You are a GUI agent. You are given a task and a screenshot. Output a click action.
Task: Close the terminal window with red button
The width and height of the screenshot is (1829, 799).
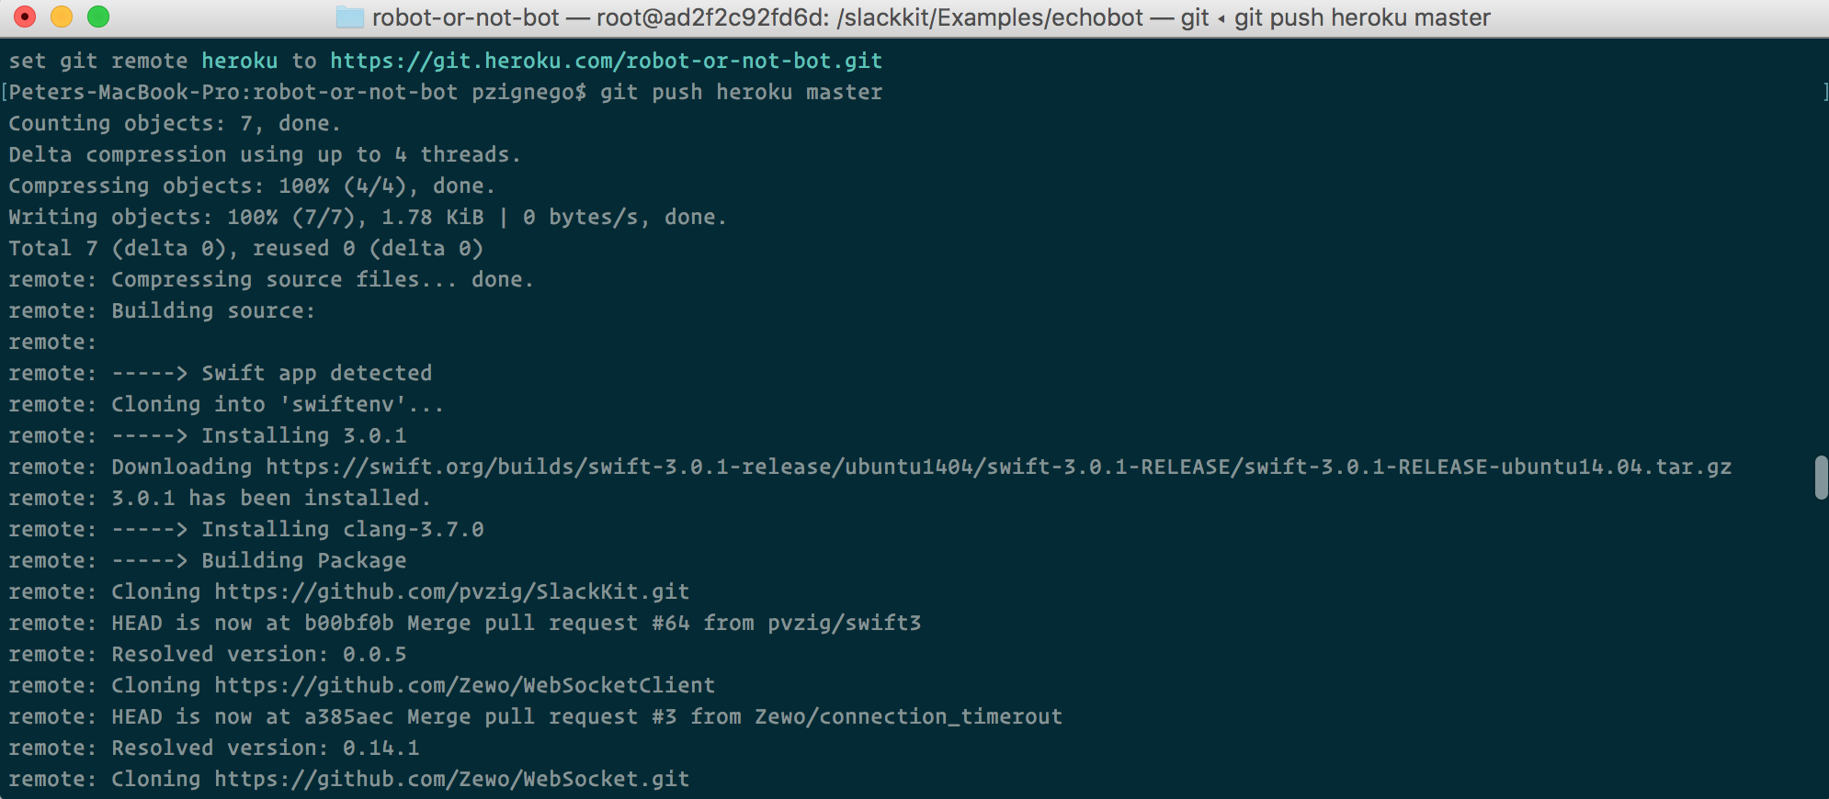tap(26, 17)
